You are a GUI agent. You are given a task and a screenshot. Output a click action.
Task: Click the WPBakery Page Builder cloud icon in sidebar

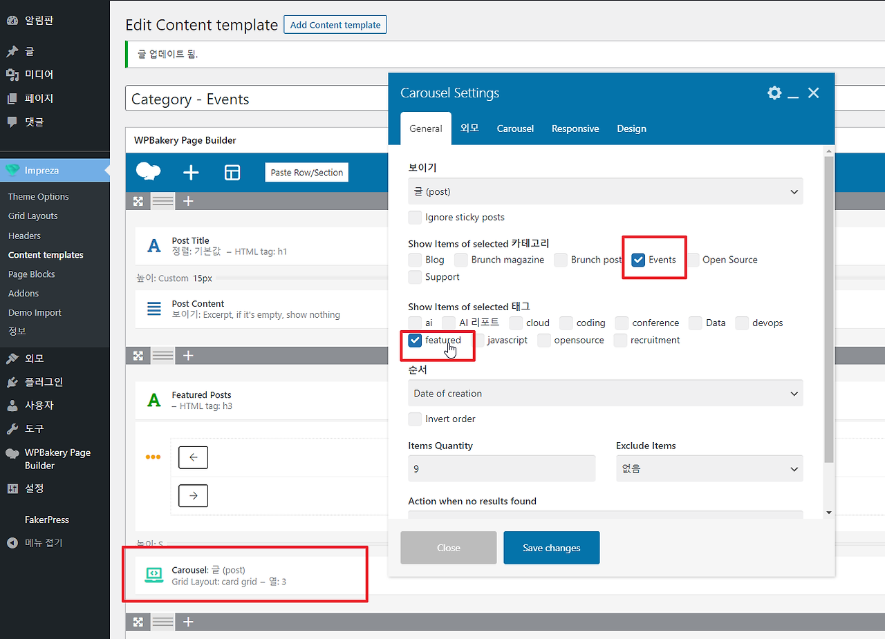point(12,454)
